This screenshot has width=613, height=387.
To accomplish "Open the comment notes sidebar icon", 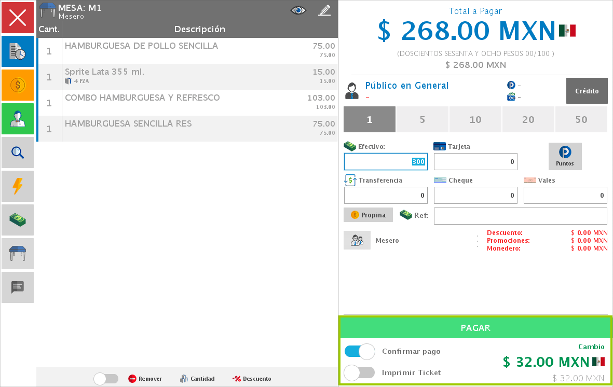I will coord(18,287).
